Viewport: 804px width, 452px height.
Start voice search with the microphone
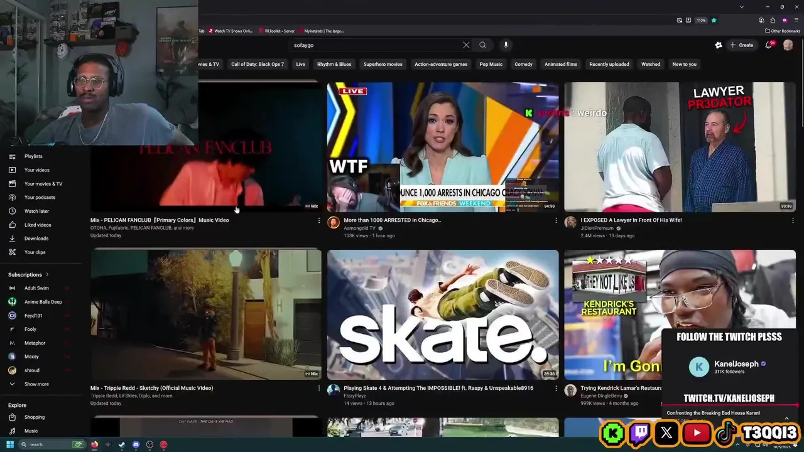click(x=506, y=45)
